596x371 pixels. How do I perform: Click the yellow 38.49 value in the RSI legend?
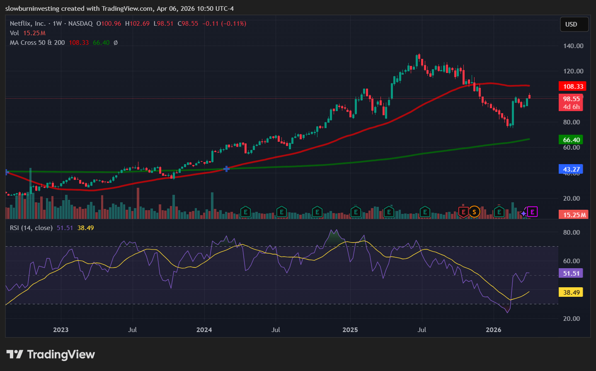tap(85, 228)
